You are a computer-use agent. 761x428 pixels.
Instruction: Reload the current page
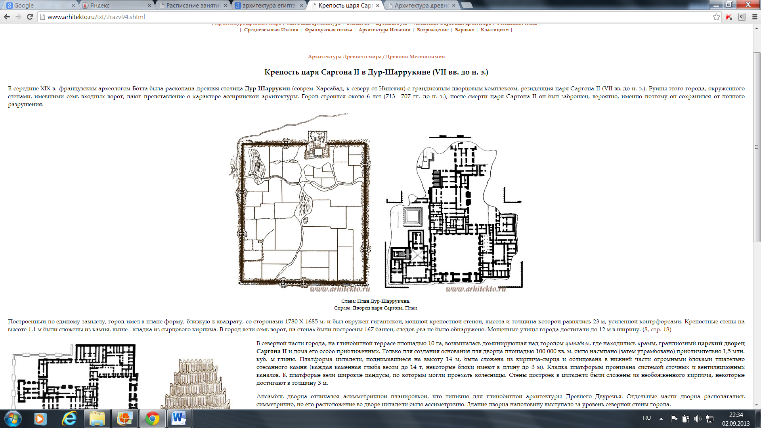coord(30,17)
